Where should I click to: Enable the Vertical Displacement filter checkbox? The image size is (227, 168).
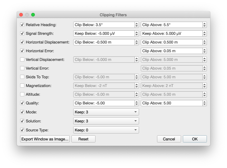(x=22, y=59)
